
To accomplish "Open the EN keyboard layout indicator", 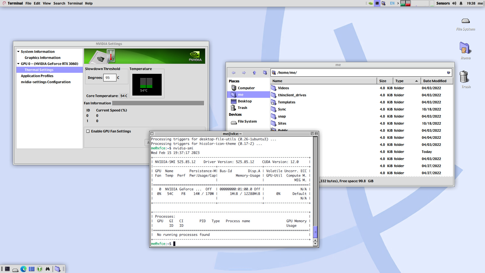I will tap(392, 3).
